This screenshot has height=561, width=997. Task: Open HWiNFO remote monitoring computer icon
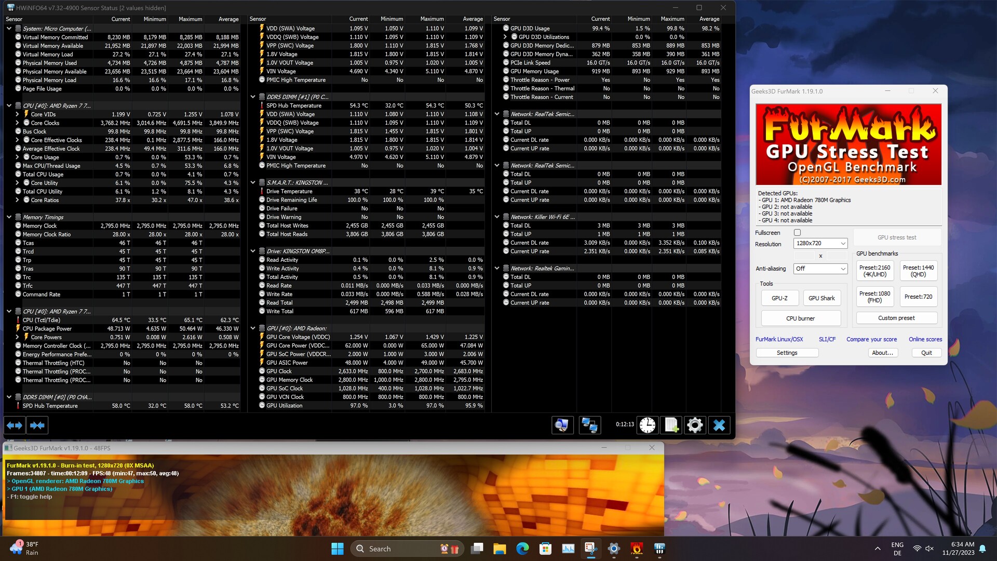pos(562,425)
